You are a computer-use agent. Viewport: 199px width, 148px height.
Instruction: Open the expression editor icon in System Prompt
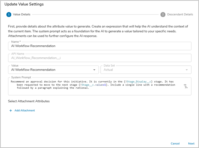[185, 86]
